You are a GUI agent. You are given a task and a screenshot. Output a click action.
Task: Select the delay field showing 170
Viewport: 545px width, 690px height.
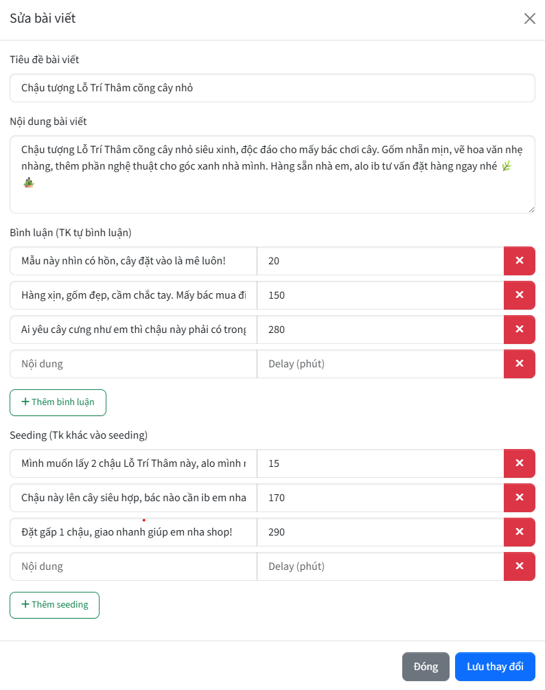(x=380, y=497)
